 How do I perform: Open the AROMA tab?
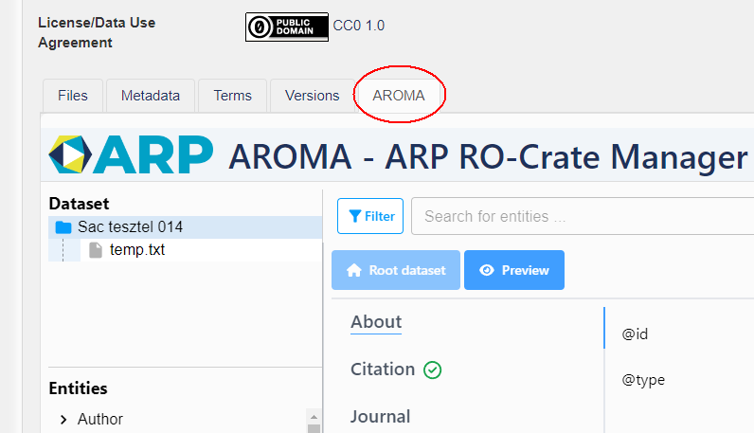click(399, 96)
